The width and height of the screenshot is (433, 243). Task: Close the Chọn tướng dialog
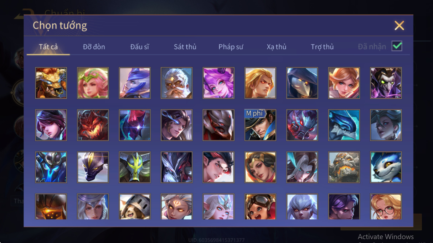[399, 25]
